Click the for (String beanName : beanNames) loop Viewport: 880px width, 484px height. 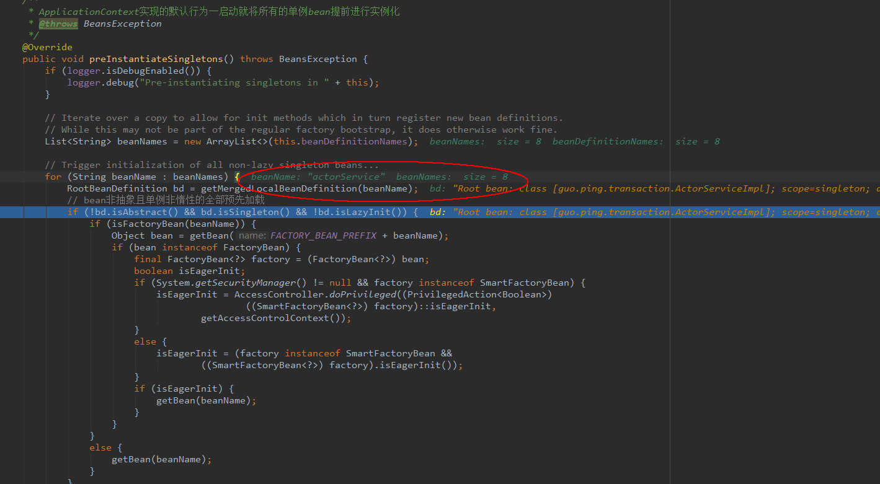click(142, 177)
